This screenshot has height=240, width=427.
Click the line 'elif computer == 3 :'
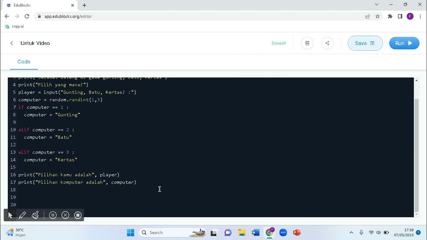(x=46, y=152)
